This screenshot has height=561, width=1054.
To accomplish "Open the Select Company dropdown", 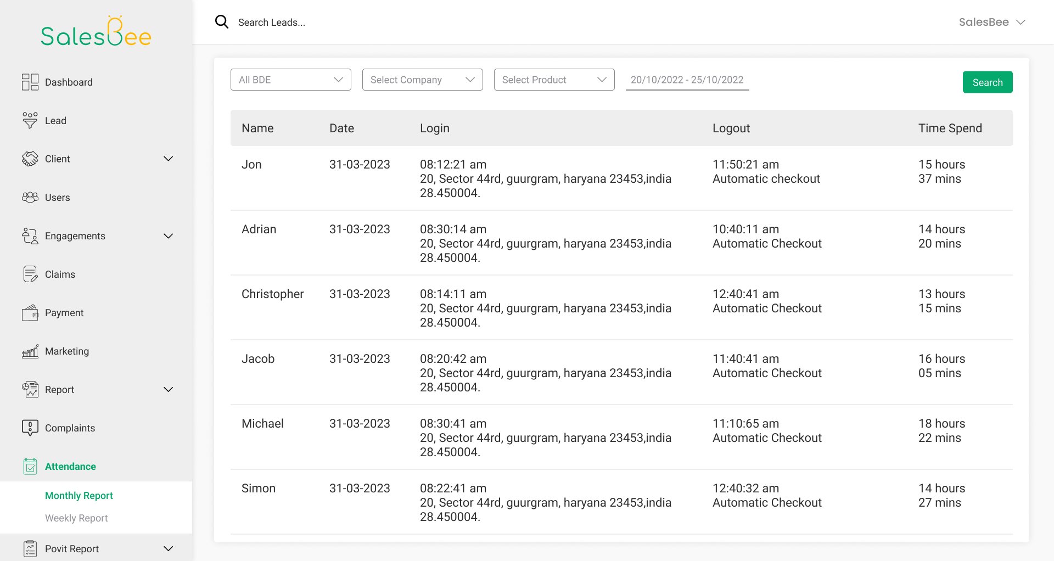I will click(x=422, y=80).
